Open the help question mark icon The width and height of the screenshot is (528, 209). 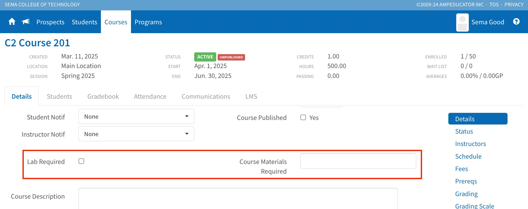click(516, 22)
